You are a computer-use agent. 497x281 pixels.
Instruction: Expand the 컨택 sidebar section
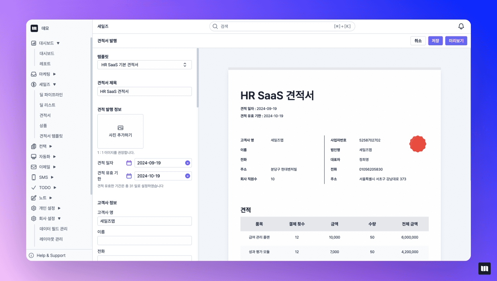[x=51, y=146]
